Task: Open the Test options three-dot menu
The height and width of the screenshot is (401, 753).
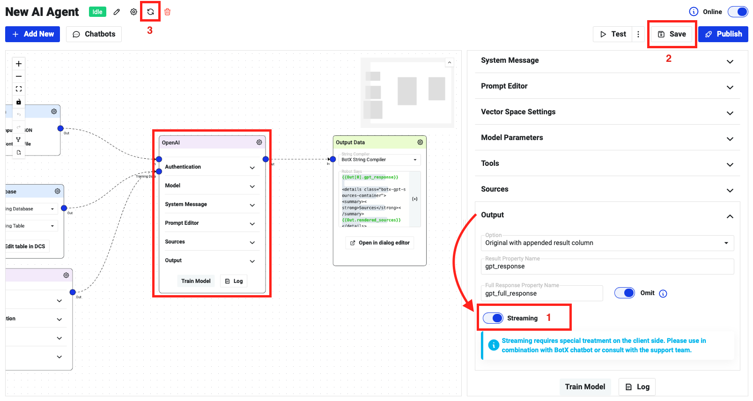Action: 638,34
